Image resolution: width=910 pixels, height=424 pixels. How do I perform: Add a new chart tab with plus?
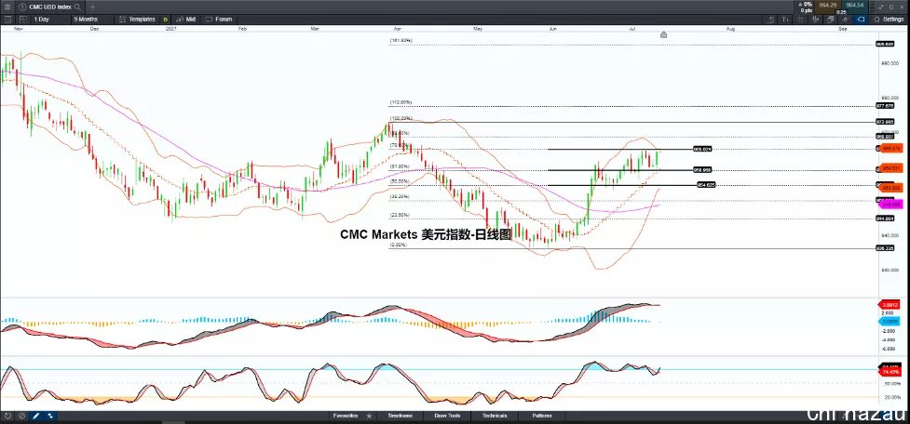point(92,7)
